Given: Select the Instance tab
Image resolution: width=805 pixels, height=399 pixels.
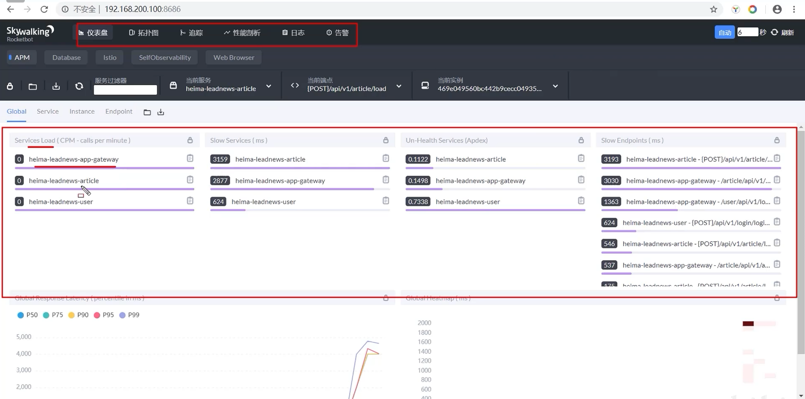Looking at the screenshot, I should pyautogui.click(x=82, y=111).
